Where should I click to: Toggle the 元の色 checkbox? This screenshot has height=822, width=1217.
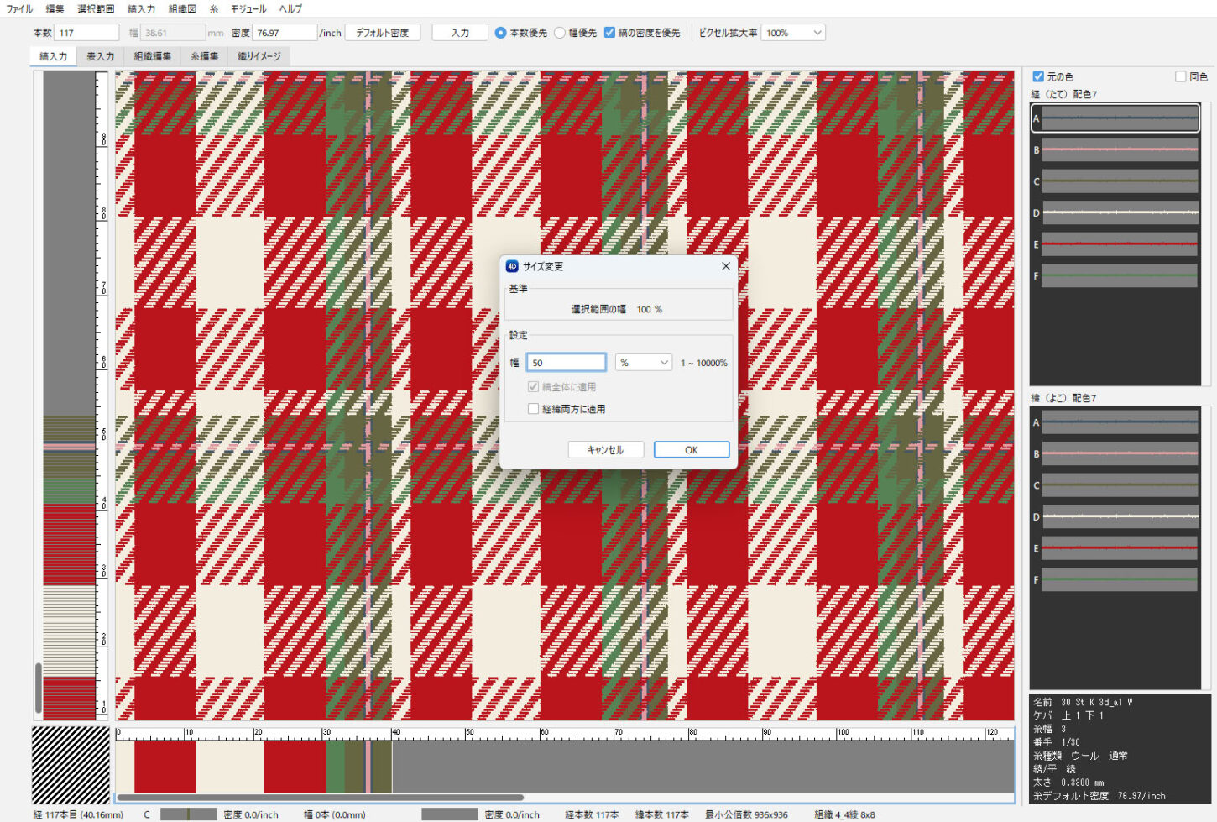1038,76
